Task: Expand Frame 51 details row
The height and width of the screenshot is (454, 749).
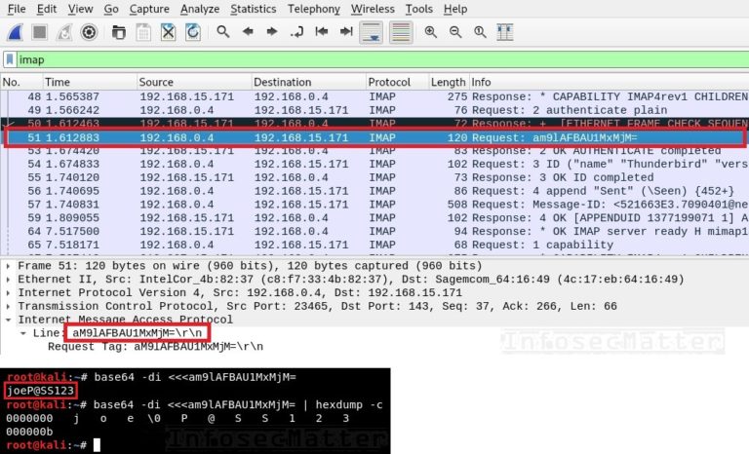Action: click(9, 266)
